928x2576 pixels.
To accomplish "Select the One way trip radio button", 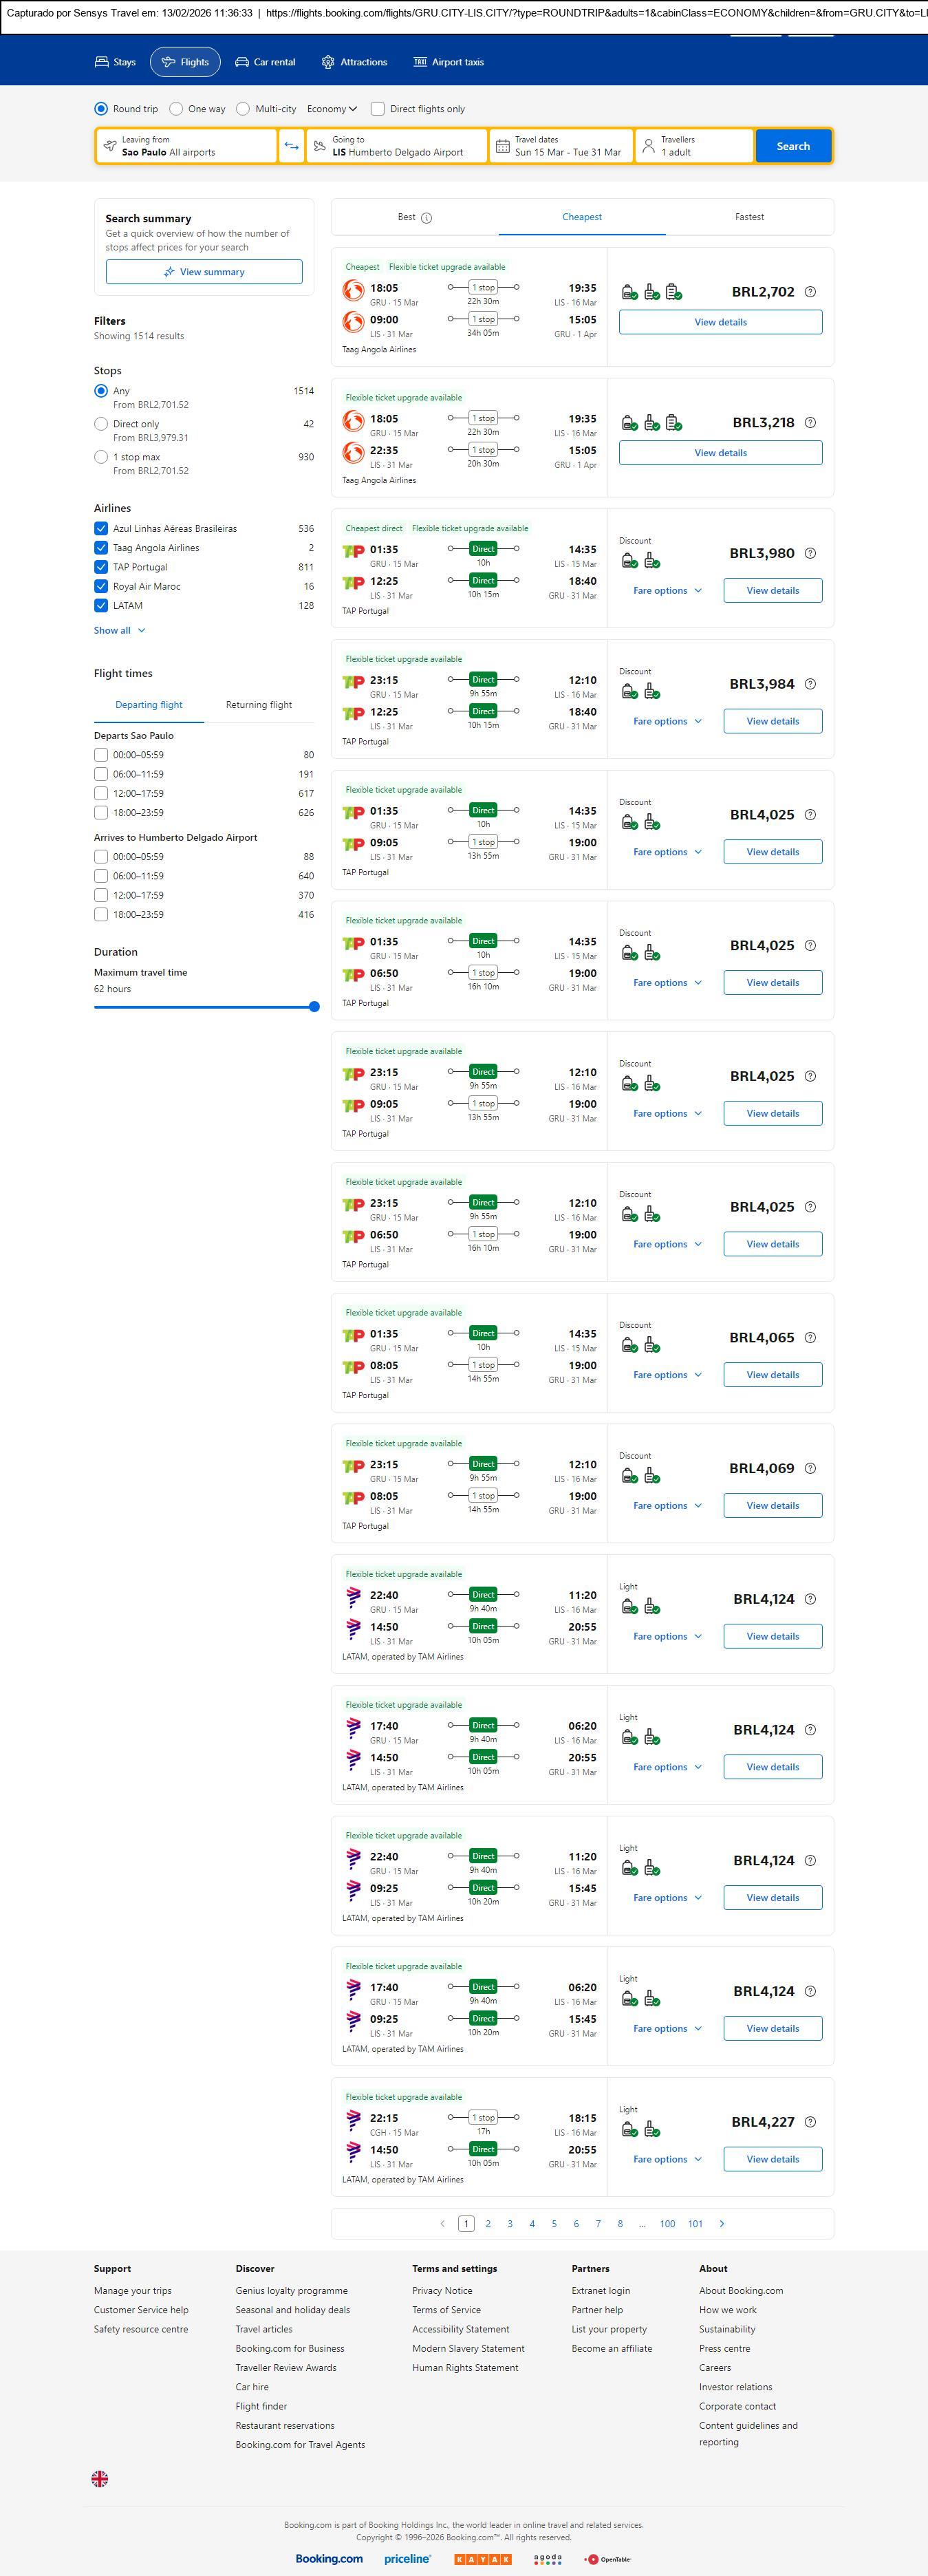I will tap(176, 109).
